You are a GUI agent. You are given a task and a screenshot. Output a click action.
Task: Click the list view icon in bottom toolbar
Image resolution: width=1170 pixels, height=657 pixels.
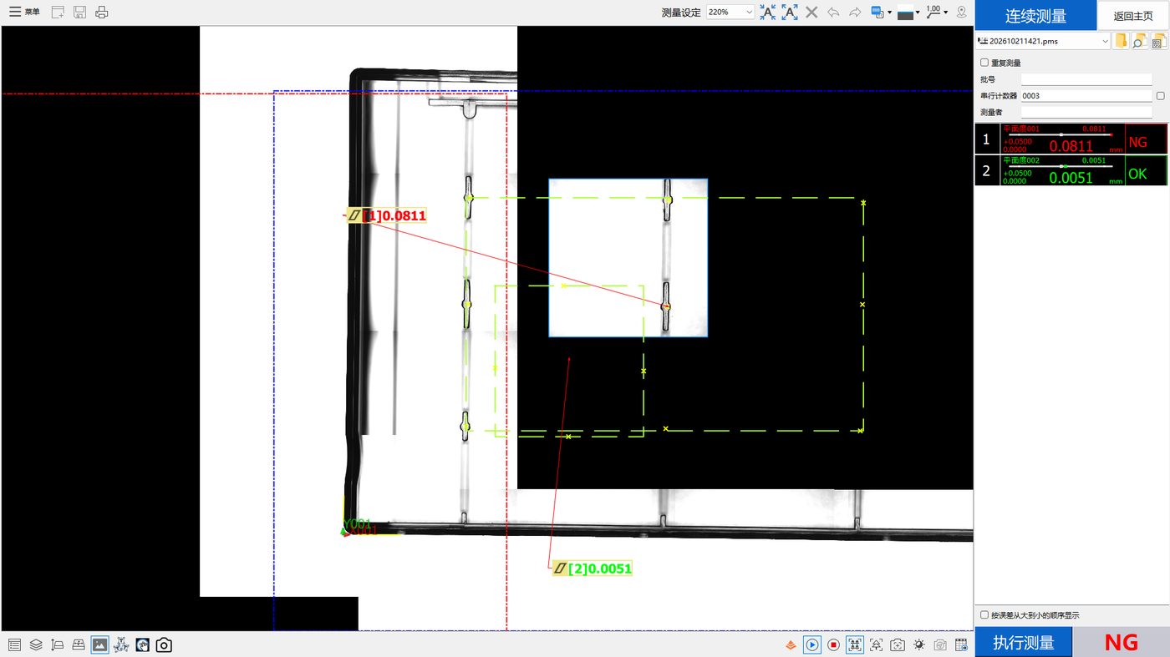(14, 644)
